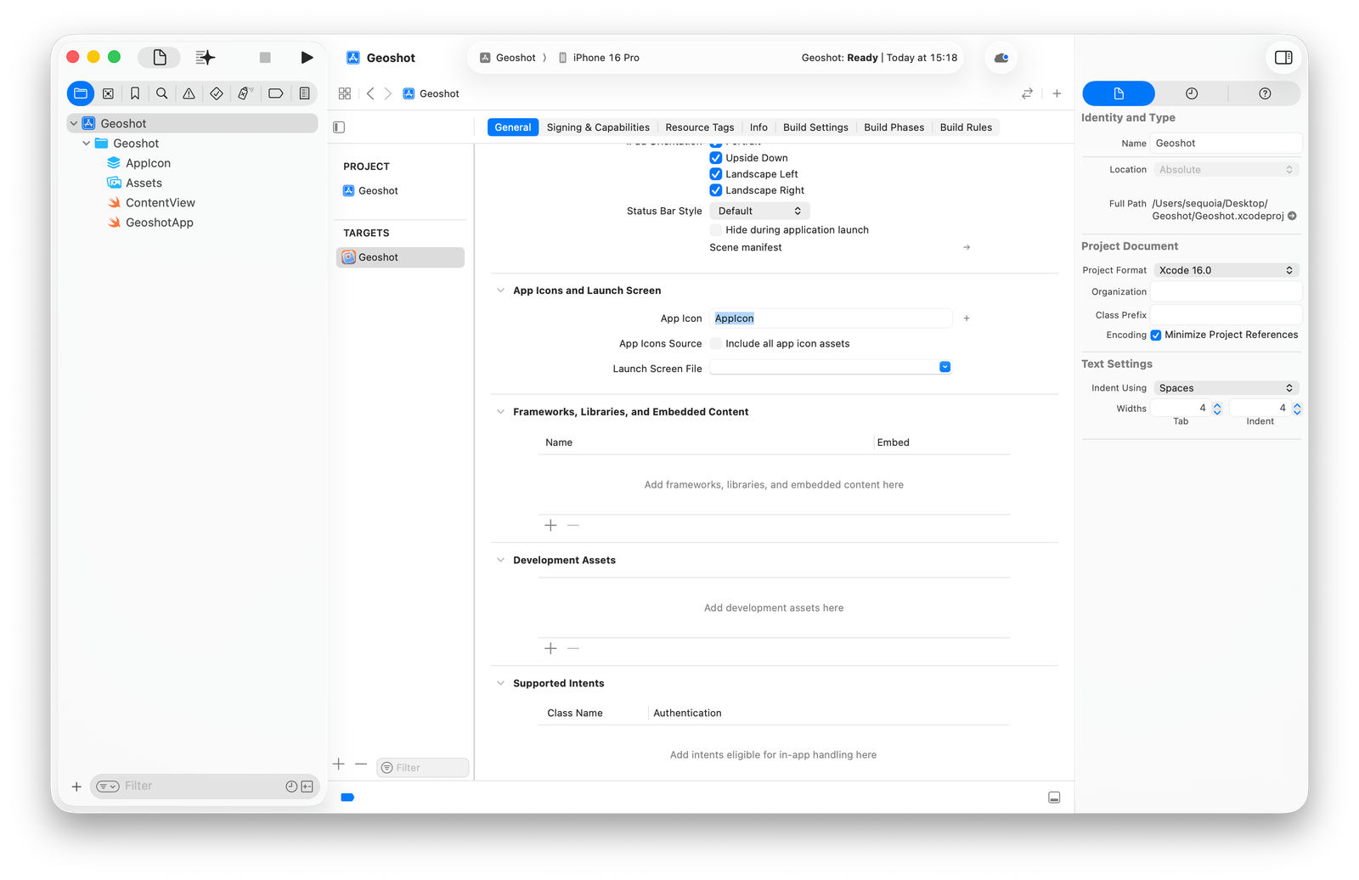Open the Project navigator icon

coord(81,93)
